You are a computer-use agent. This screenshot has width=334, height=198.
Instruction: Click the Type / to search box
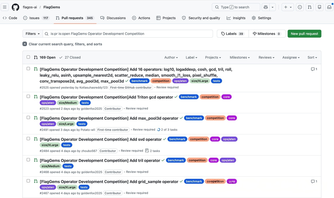236,7
